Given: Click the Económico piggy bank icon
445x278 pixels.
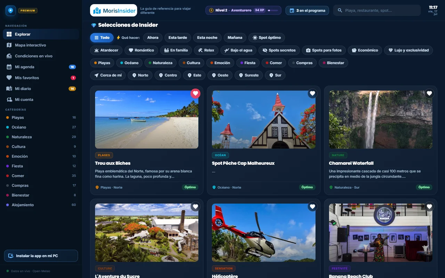Looking at the screenshot, I should coord(354,50).
